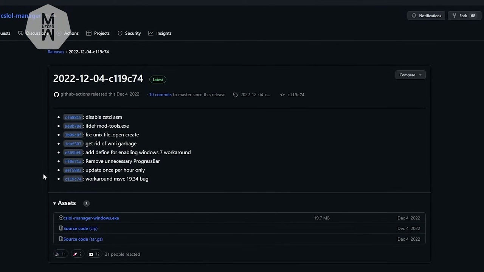This screenshot has width=484, height=272.
Task: Download Source code (zip)
Action: (x=81, y=229)
